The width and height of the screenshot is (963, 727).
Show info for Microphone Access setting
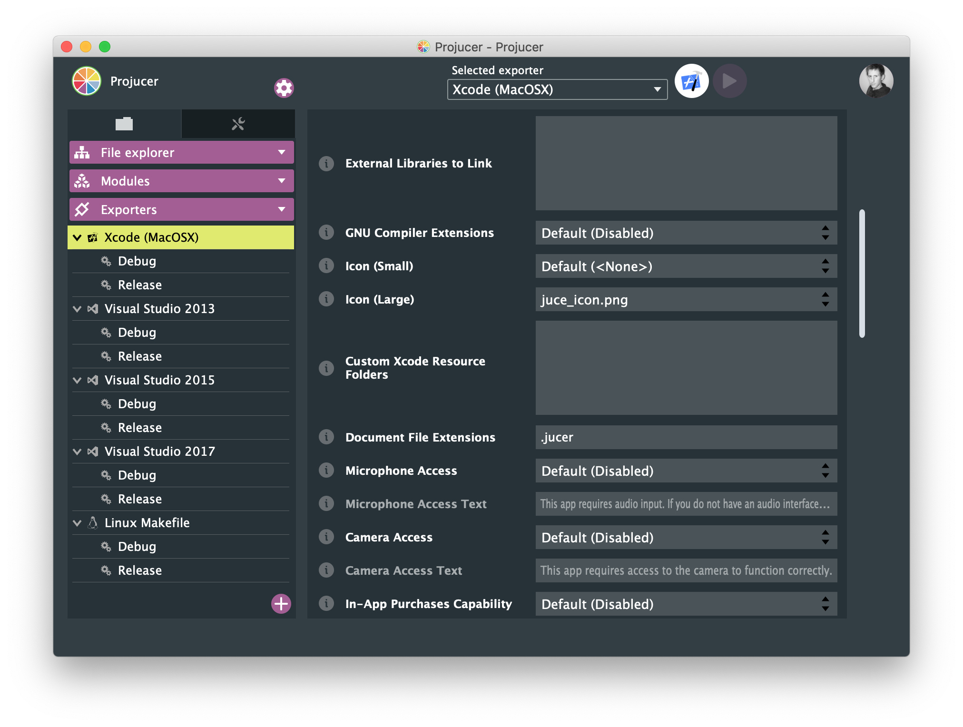326,471
